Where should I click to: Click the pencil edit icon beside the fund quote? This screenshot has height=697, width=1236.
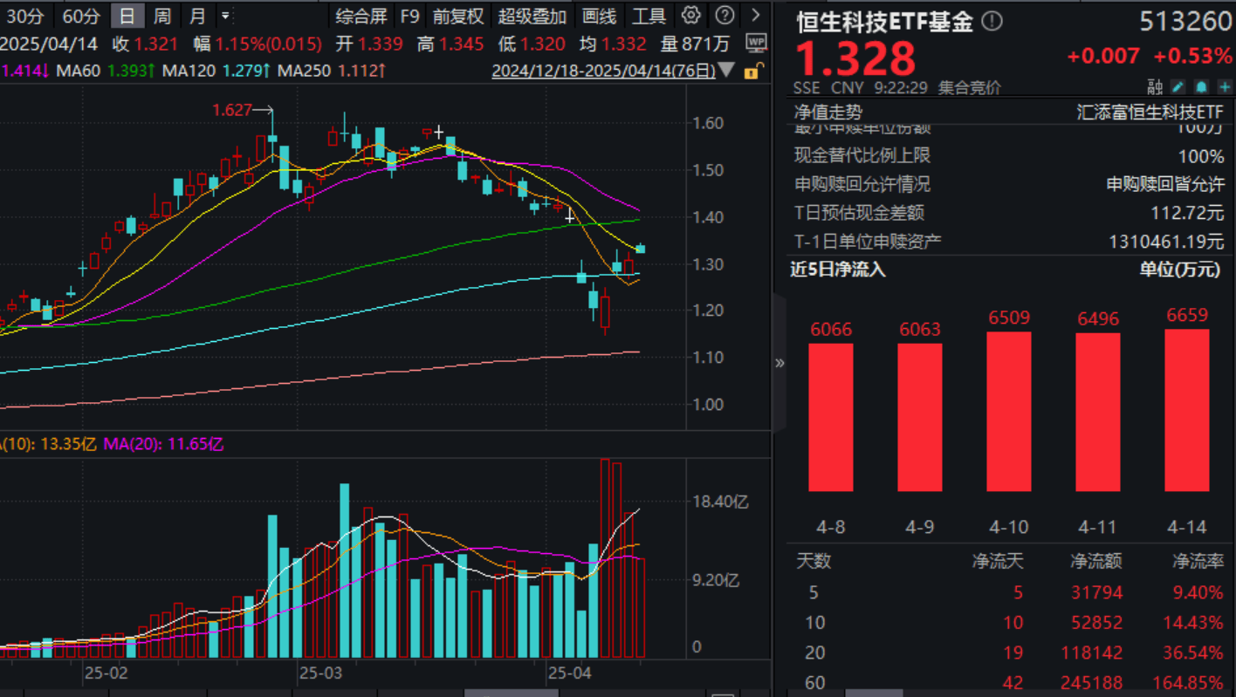(1178, 86)
